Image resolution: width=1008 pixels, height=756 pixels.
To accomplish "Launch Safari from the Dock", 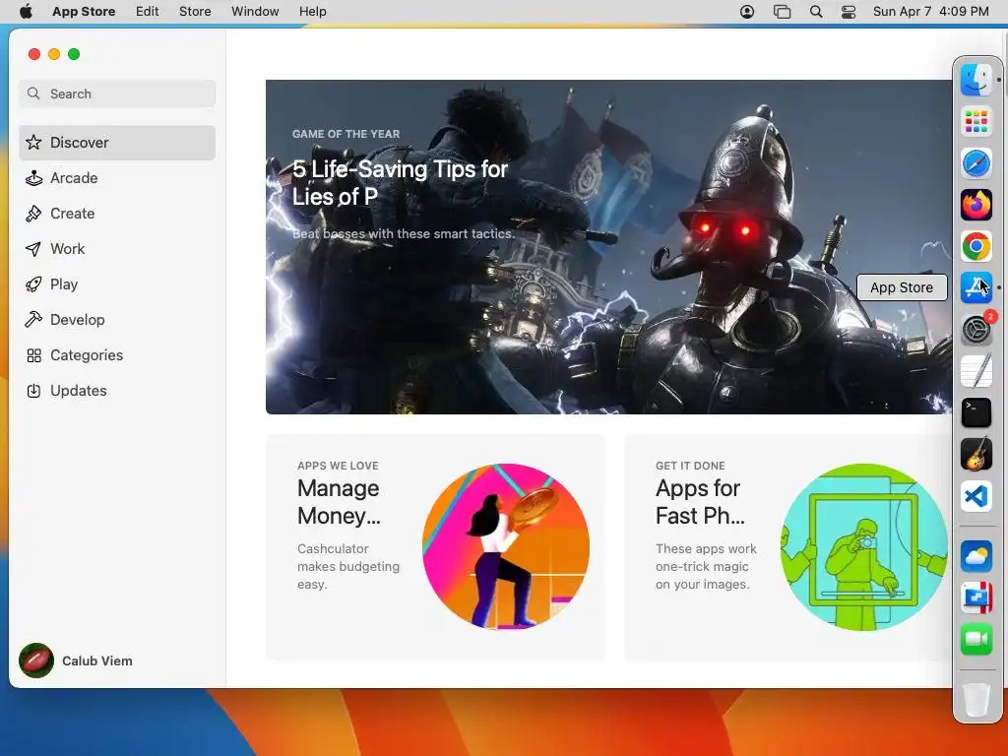I will tap(976, 163).
